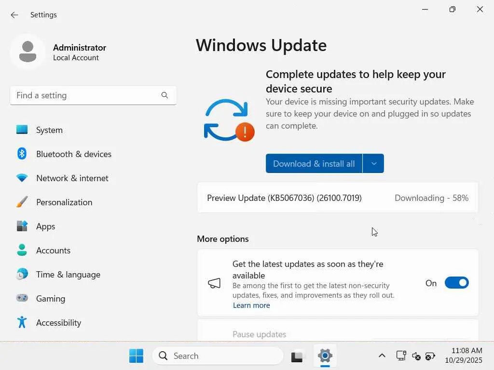Click the taskbar Search box

point(218,356)
